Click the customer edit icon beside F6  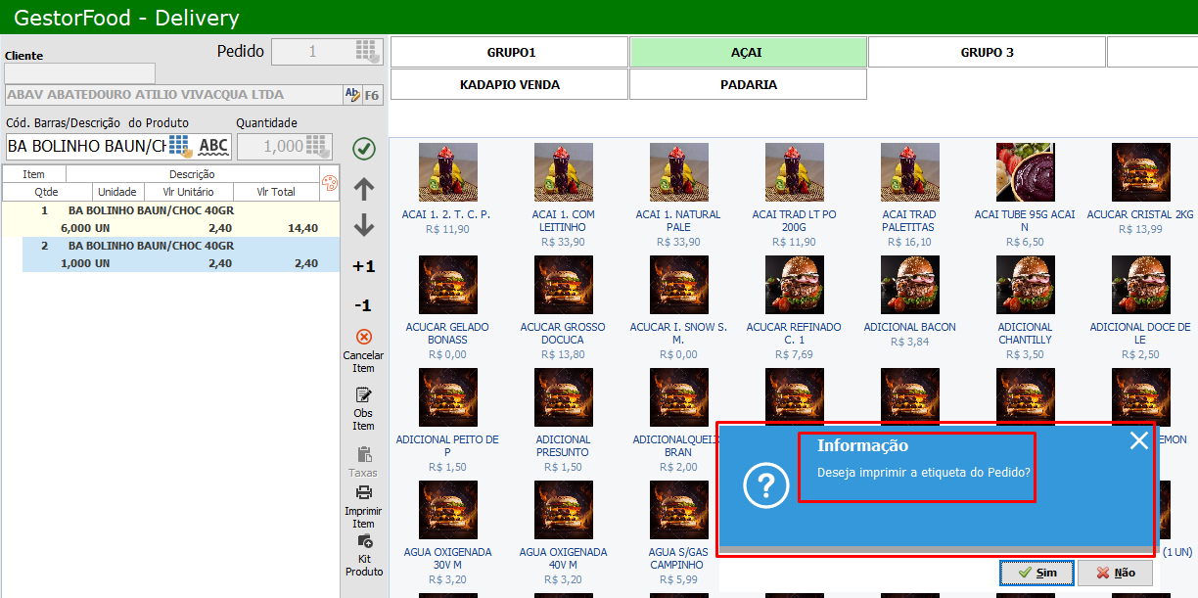351,95
